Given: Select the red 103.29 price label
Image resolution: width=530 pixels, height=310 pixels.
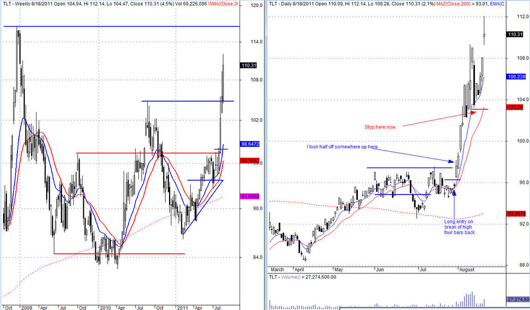Looking at the screenshot, I should pyautogui.click(x=515, y=107).
